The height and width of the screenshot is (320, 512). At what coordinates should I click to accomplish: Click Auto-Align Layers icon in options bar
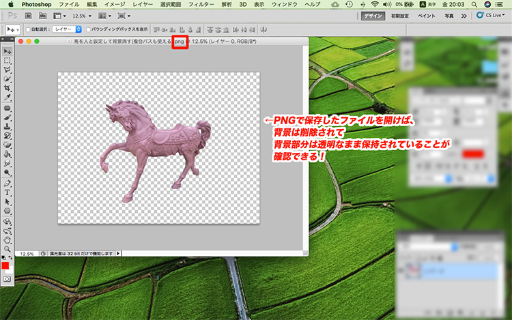[x=264, y=30]
